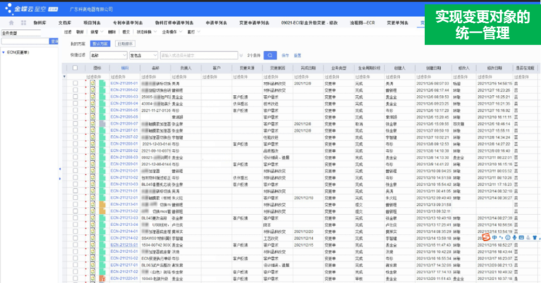The image size is (541, 283).
Task: Open the 状态转换 dropdown menu
Action: click(x=147, y=32)
